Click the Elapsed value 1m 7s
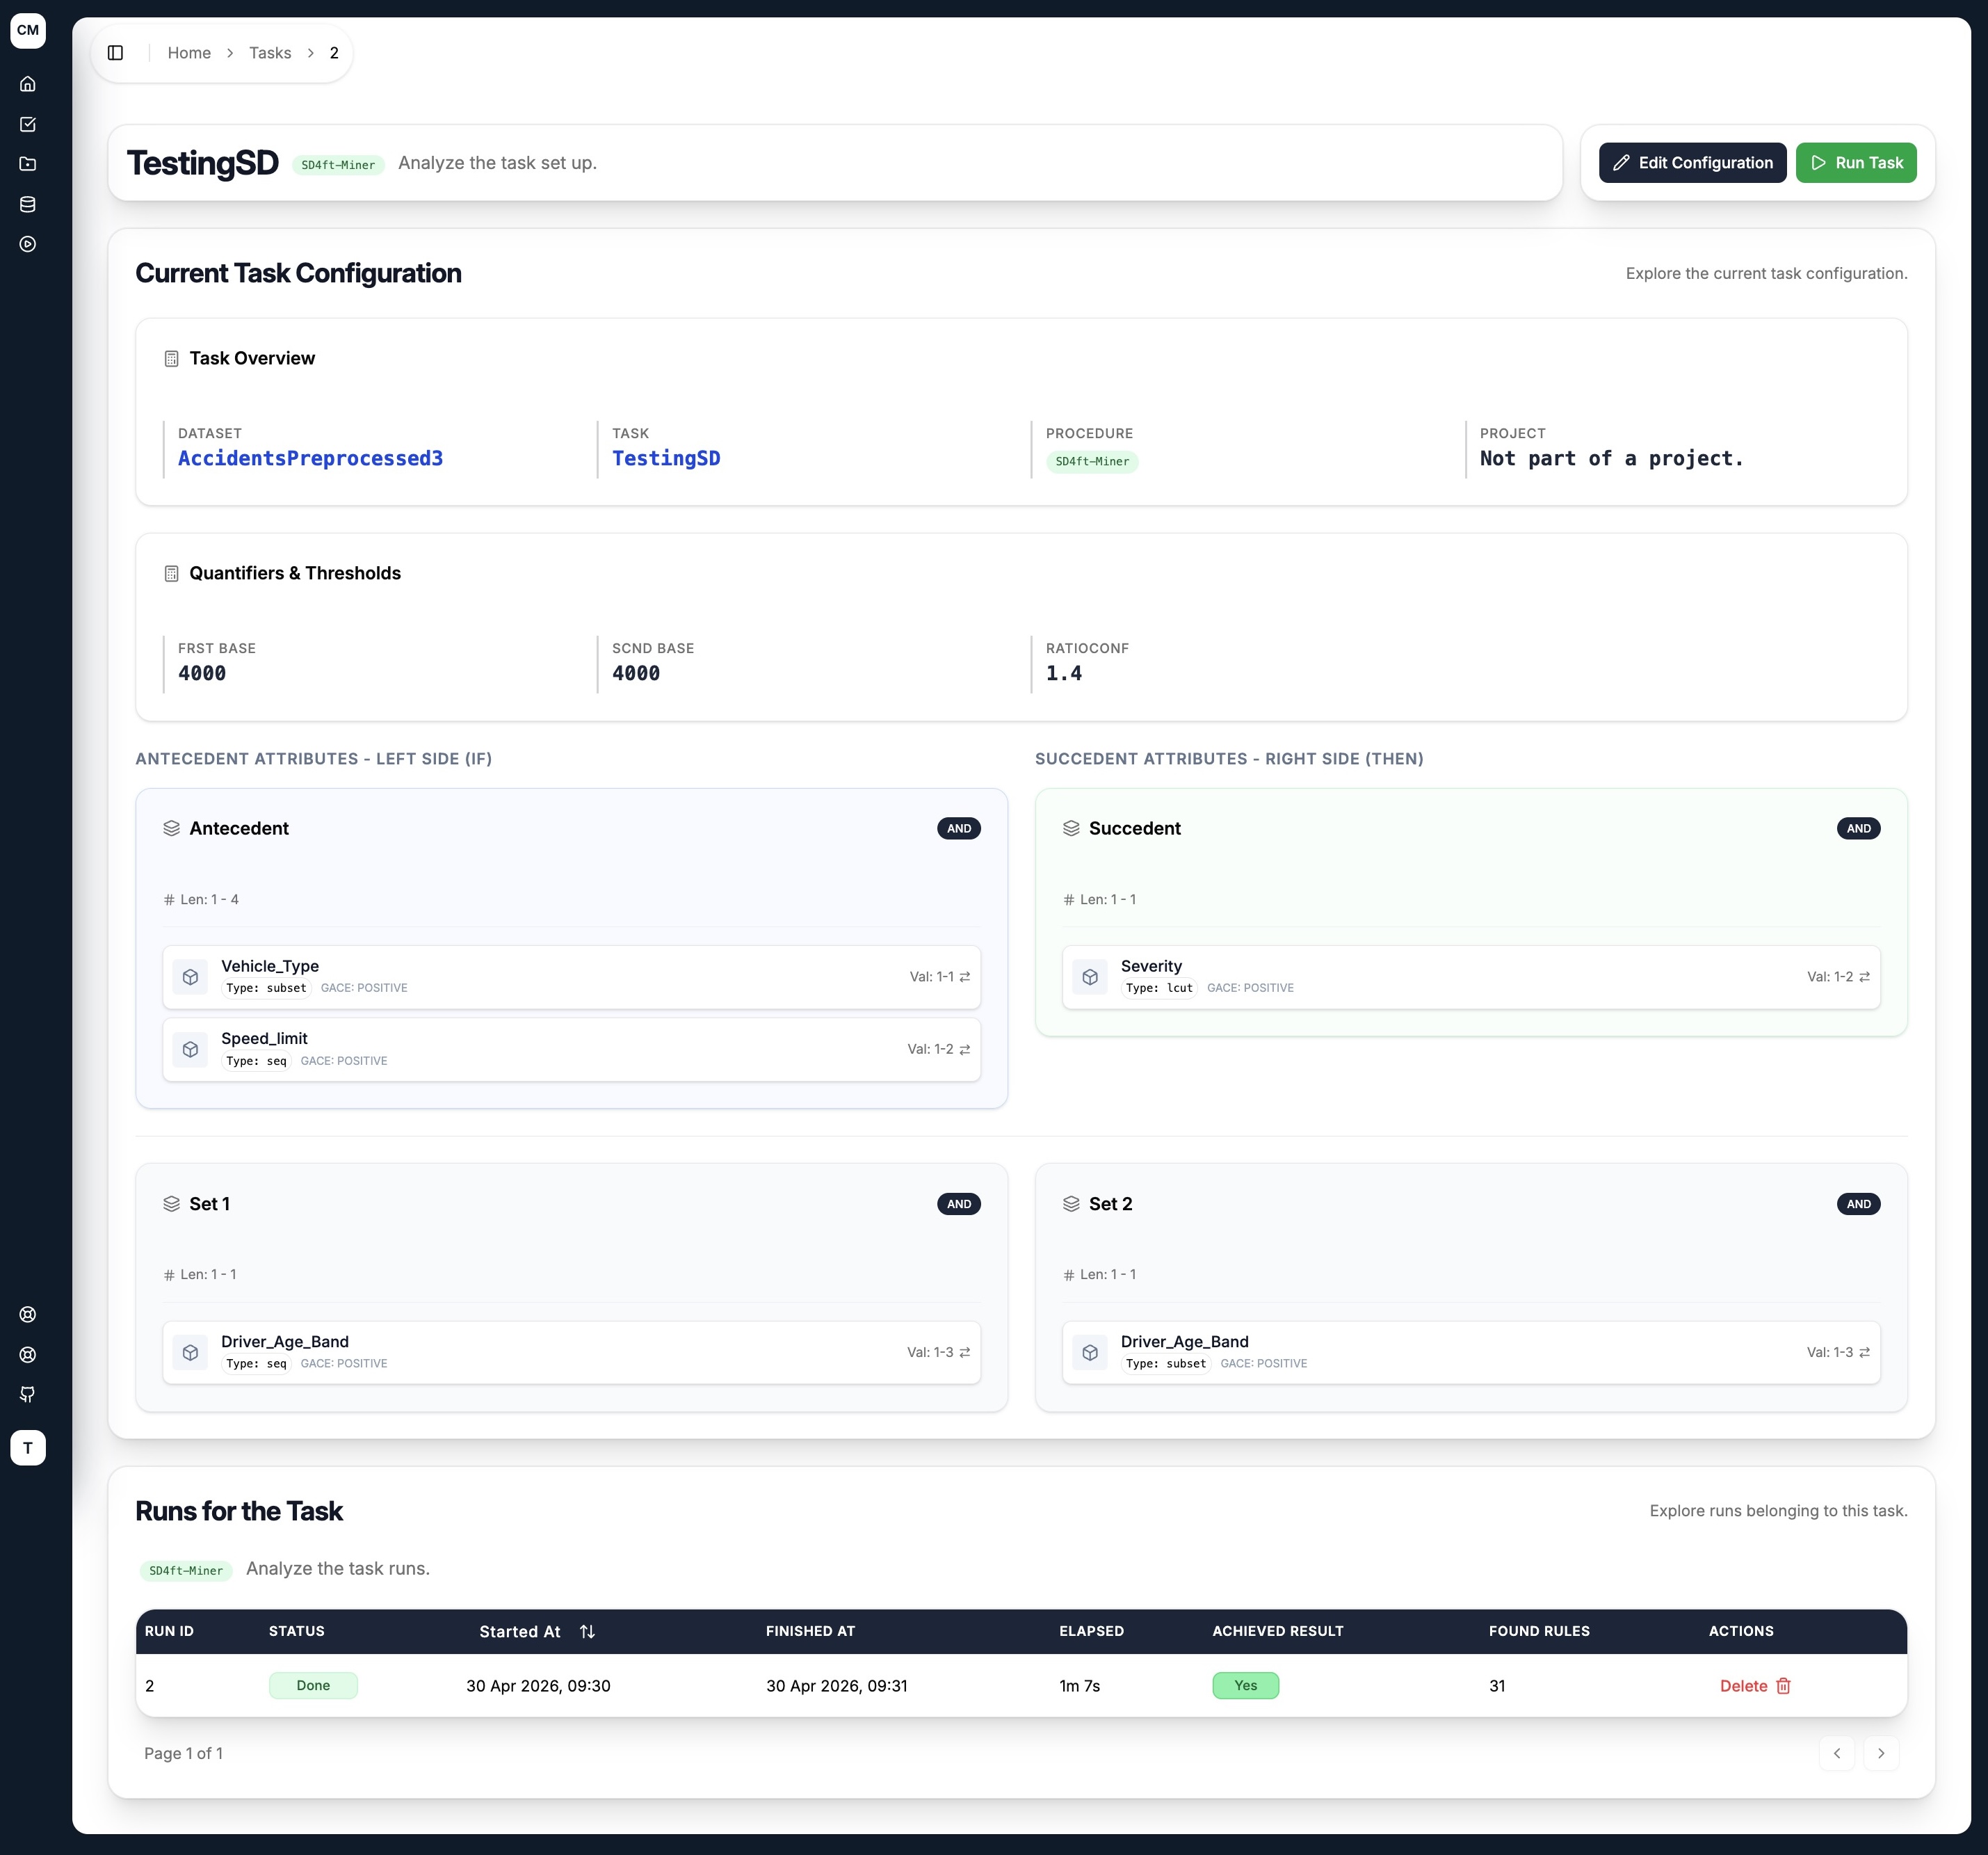Screen dimensions: 1988x1855 (1079, 1686)
